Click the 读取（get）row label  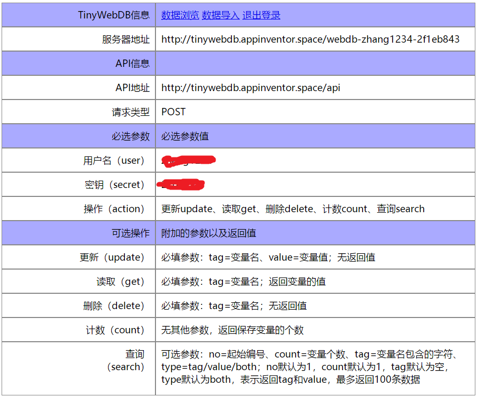click(120, 282)
